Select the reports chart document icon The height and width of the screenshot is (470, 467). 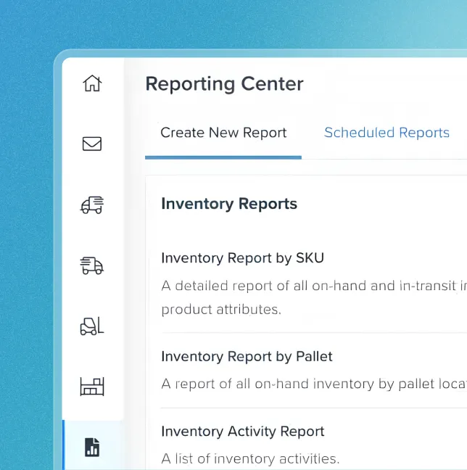[92, 448]
